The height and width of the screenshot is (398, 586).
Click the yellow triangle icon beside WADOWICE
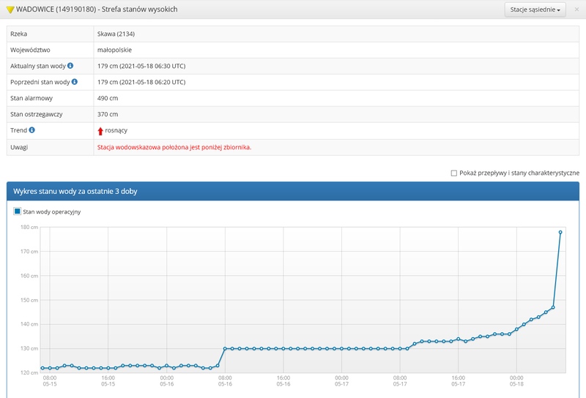click(x=10, y=10)
